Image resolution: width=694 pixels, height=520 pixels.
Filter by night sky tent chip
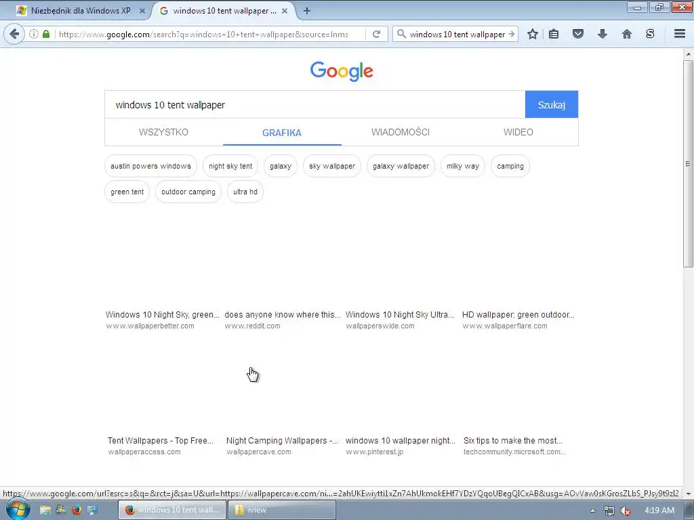click(230, 167)
